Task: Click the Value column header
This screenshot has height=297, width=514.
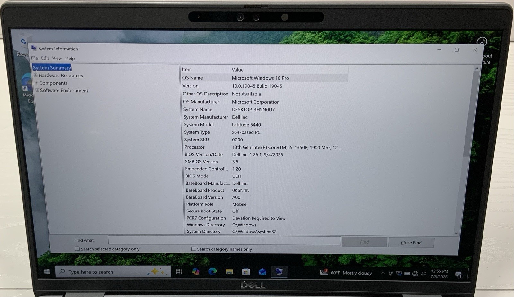Action: [x=289, y=69]
